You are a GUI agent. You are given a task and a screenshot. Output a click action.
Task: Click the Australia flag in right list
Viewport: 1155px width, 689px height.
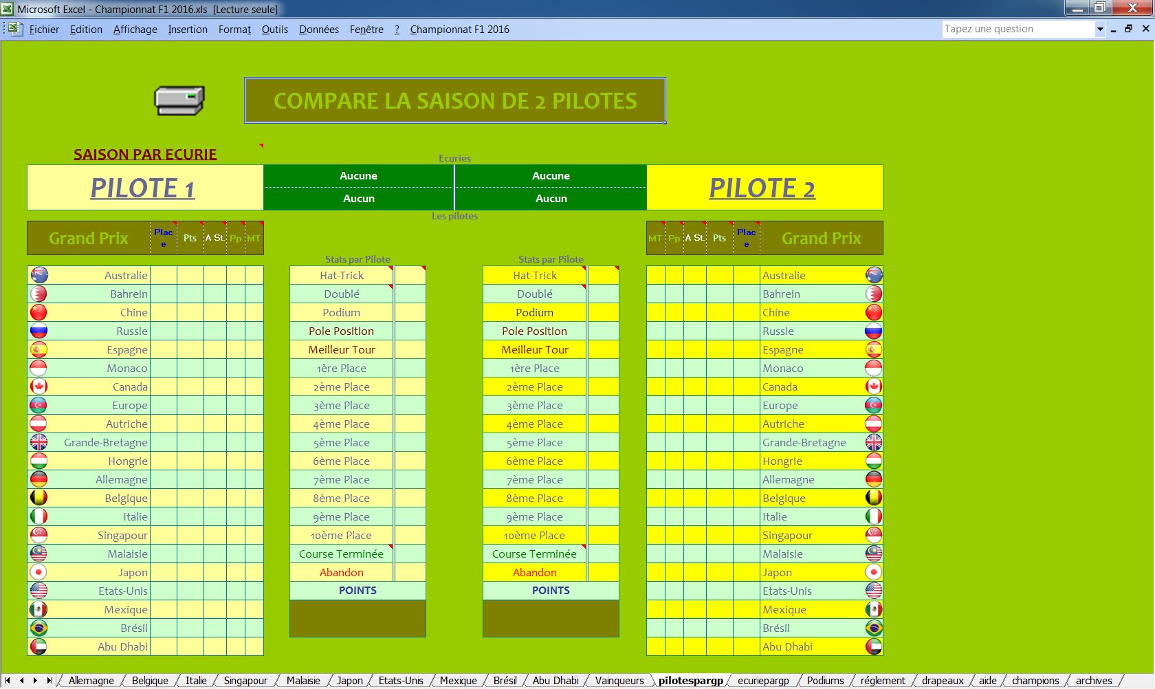point(874,275)
